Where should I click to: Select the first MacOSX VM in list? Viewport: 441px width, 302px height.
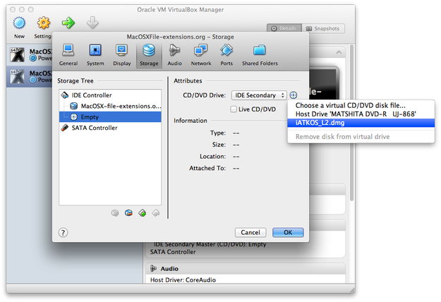[30, 54]
